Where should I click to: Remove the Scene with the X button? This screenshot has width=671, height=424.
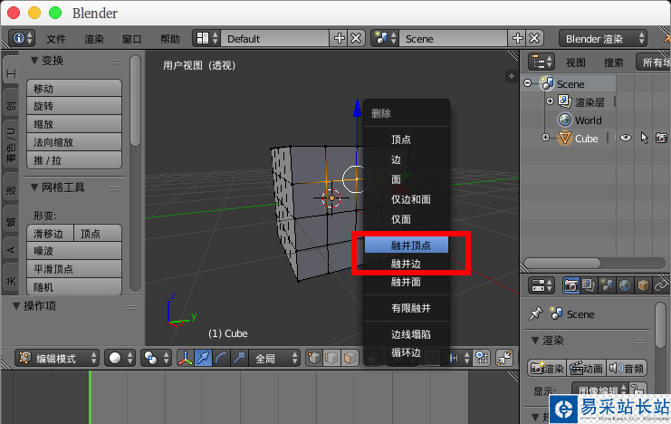tap(534, 39)
